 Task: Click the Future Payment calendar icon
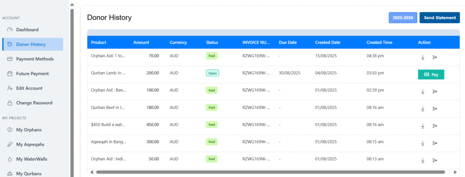click(x=10, y=74)
